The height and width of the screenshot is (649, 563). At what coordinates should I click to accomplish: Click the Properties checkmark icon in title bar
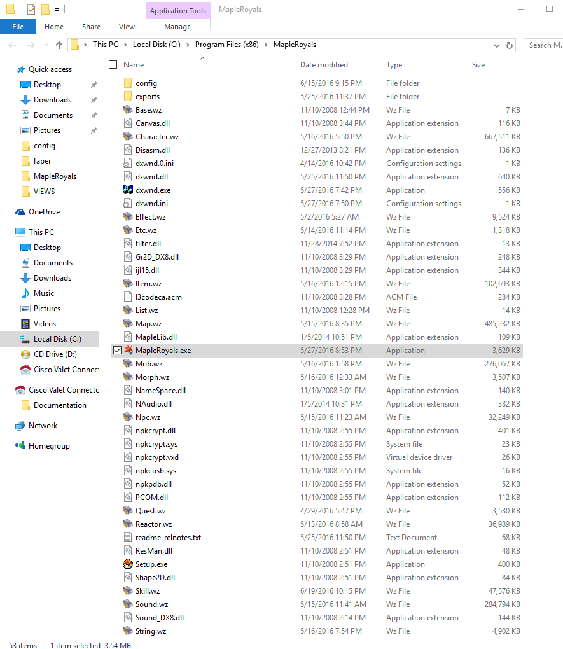[x=31, y=9]
